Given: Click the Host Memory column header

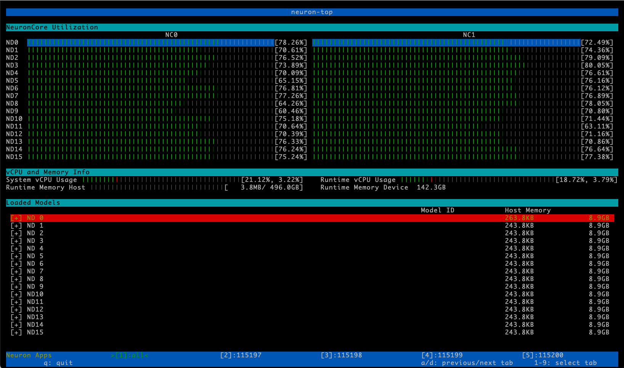Looking at the screenshot, I should [528, 210].
